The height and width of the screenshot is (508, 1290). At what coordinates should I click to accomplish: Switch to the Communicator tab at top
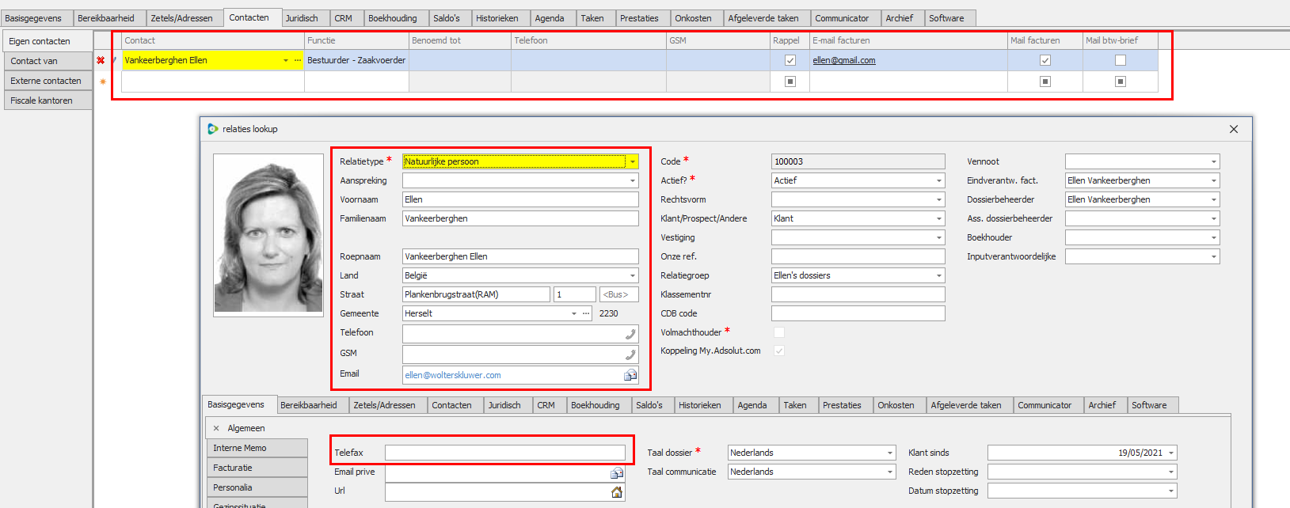841,18
